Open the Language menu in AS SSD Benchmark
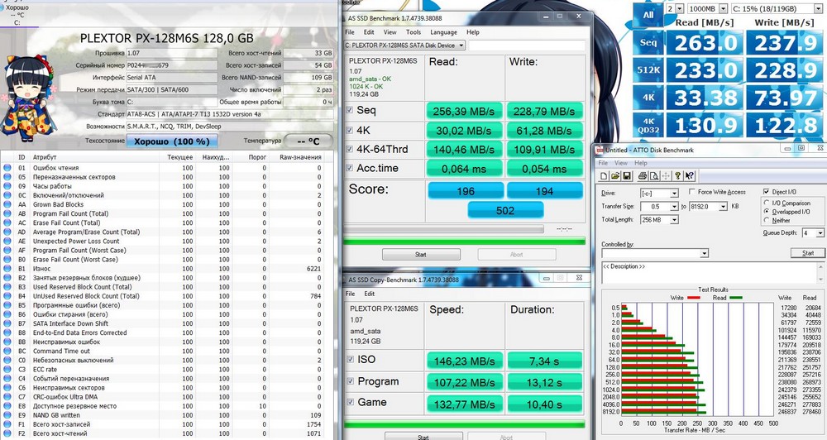Screen dimensions: 827x440 pos(443,32)
